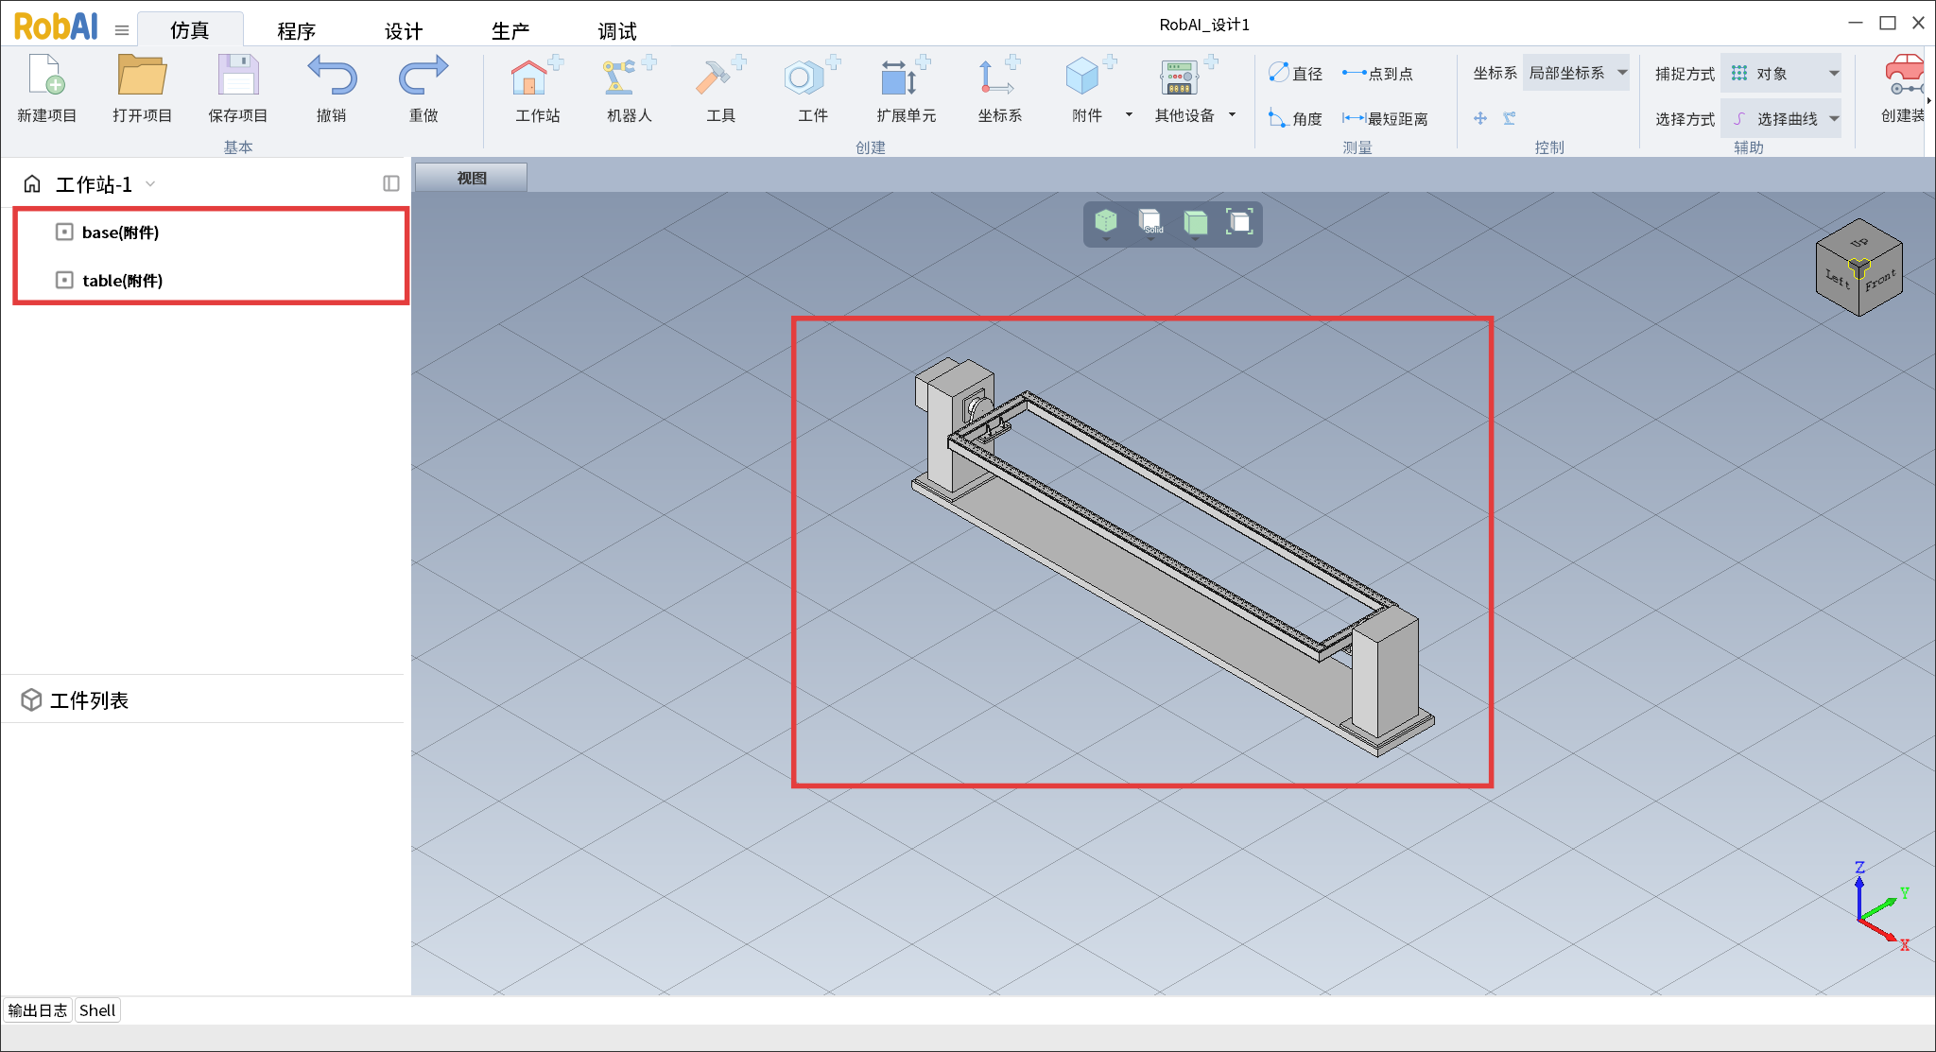The image size is (1936, 1052).
Task: Select the green box display icon
Action: click(x=1195, y=221)
